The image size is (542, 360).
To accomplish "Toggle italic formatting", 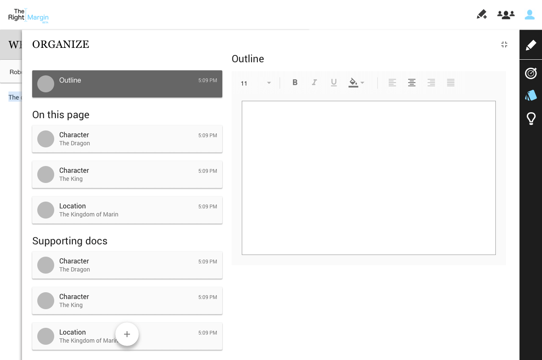I will coord(314,83).
